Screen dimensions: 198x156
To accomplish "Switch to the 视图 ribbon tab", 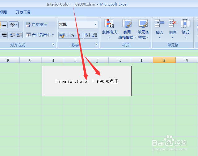I will click(3, 12).
